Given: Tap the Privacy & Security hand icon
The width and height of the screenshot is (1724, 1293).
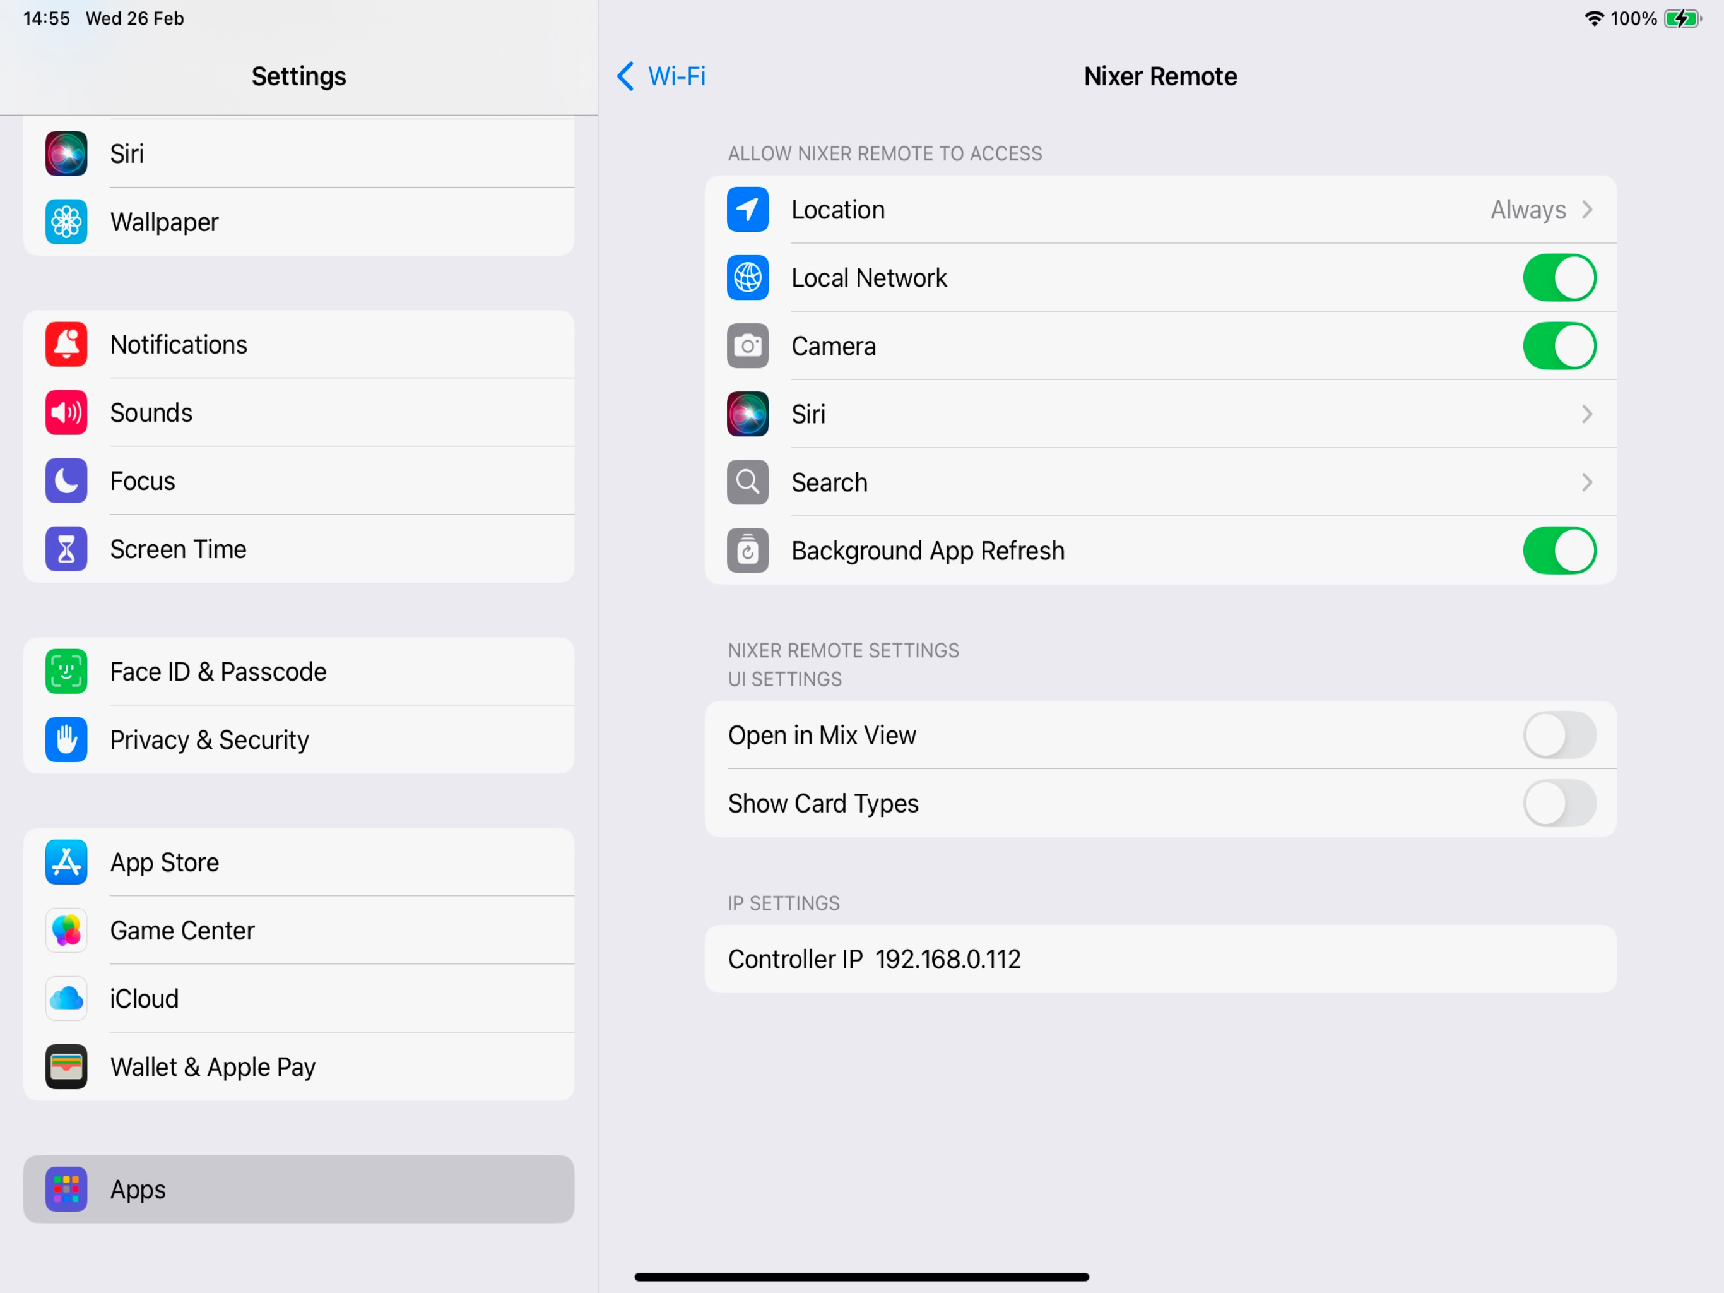Looking at the screenshot, I should tap(66, 740).
